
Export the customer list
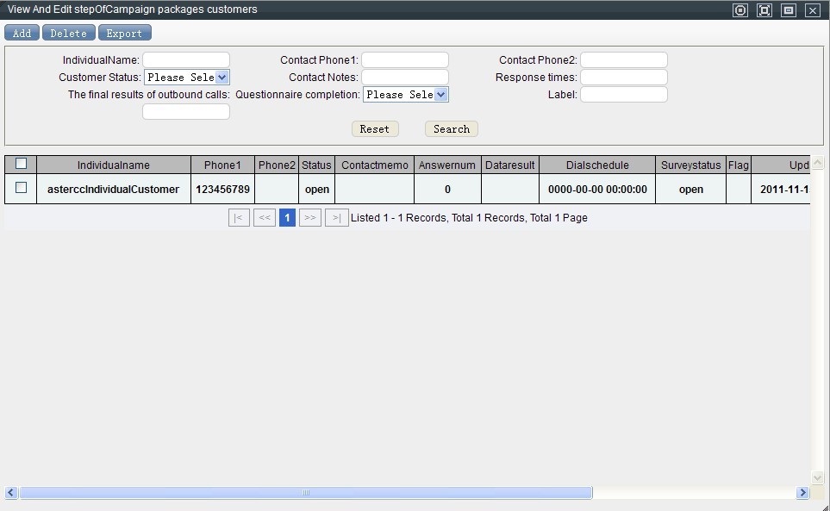point(124,33)
